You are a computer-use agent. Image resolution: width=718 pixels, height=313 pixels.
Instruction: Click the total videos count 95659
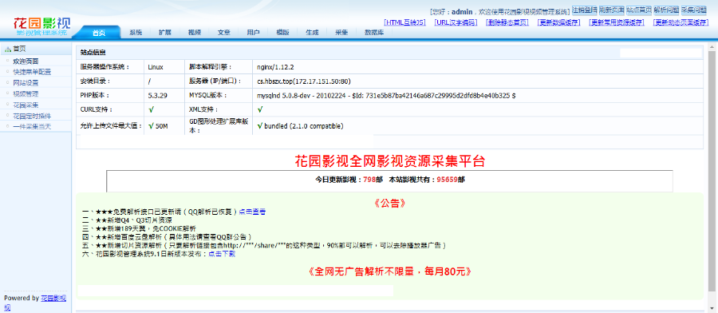[447, 180]
